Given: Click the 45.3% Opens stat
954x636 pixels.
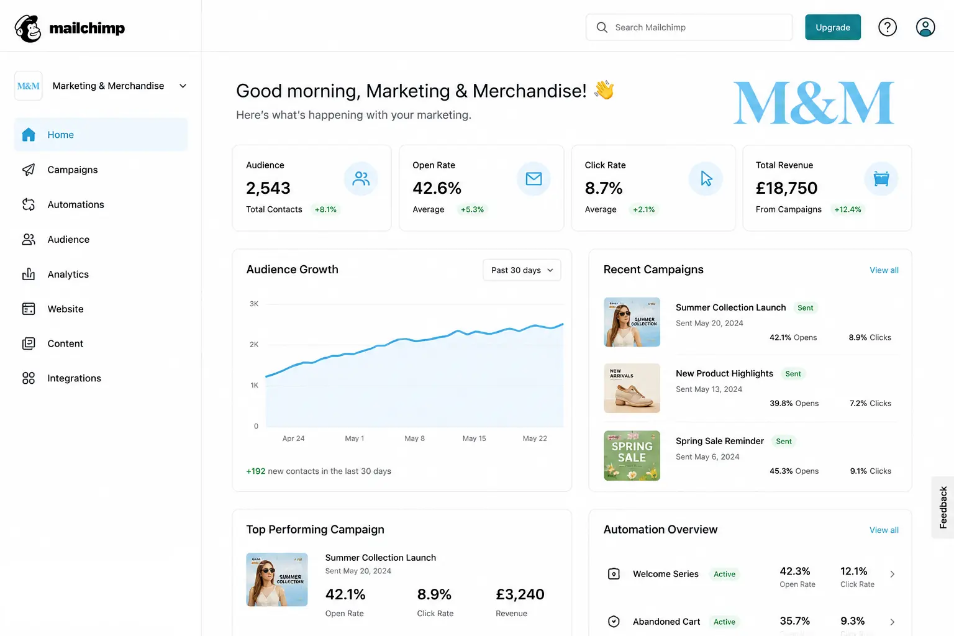Looking at the screenshot, I should 794,471.
